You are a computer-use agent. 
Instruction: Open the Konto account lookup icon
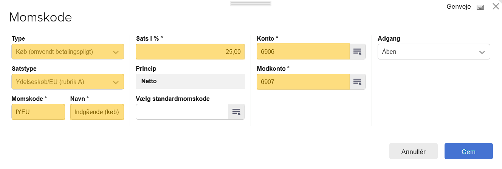pyautogui.click(x=358, y=52)
